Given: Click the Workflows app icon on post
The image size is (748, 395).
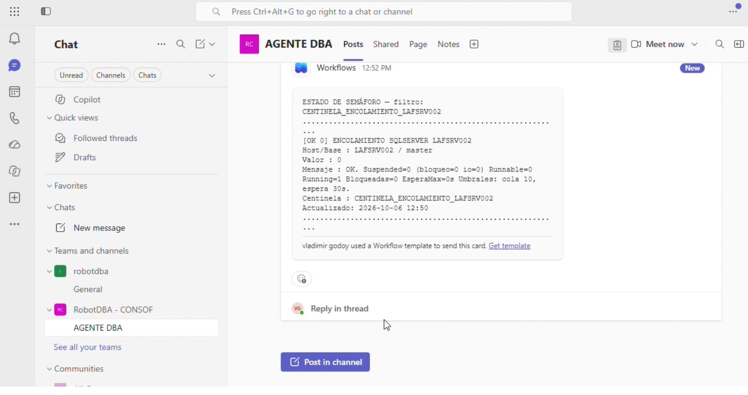Looking at the screenshot, I should pyautogui.click(x=301, y=68).
